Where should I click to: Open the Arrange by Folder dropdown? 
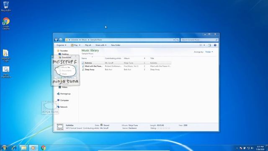pyautogui.click(x=209, y=52)
